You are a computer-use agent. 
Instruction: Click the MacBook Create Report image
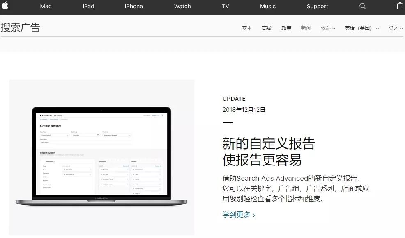(x=101, y=157)
